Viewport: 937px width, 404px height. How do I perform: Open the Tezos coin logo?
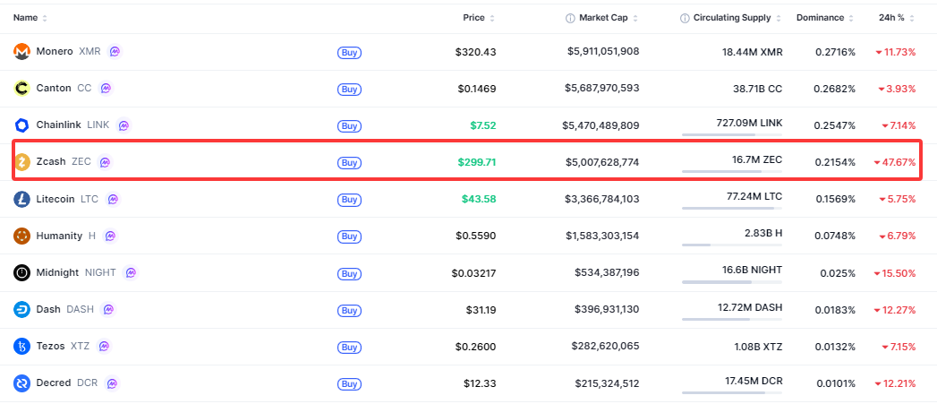(21, 347)
